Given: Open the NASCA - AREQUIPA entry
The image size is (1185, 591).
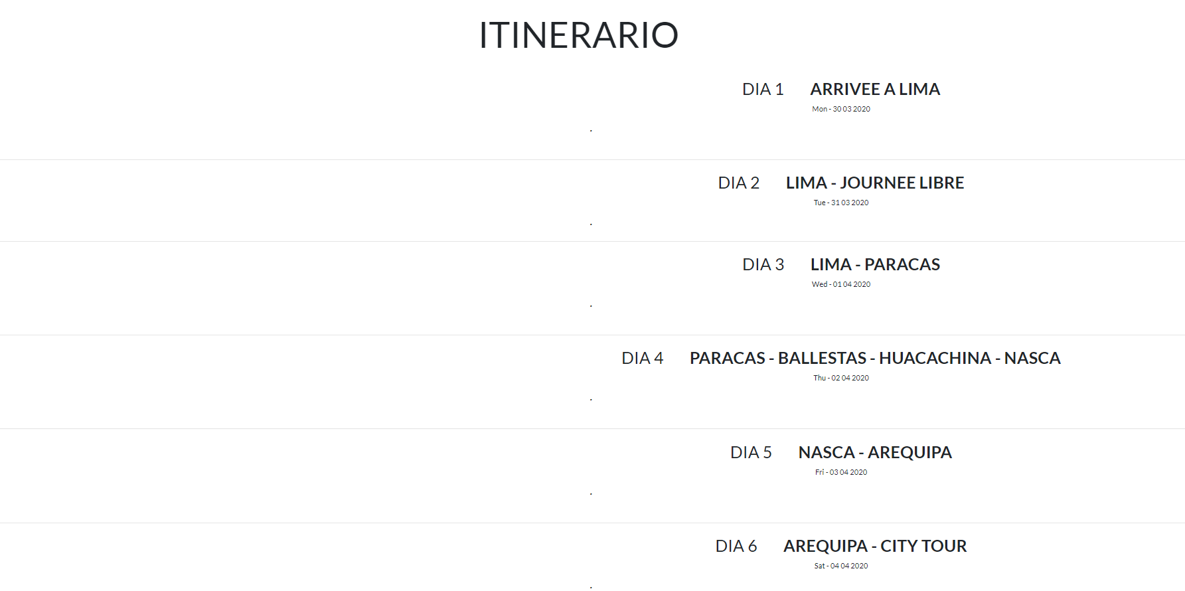Looking at the screenshot, I should tap(875, 453).
